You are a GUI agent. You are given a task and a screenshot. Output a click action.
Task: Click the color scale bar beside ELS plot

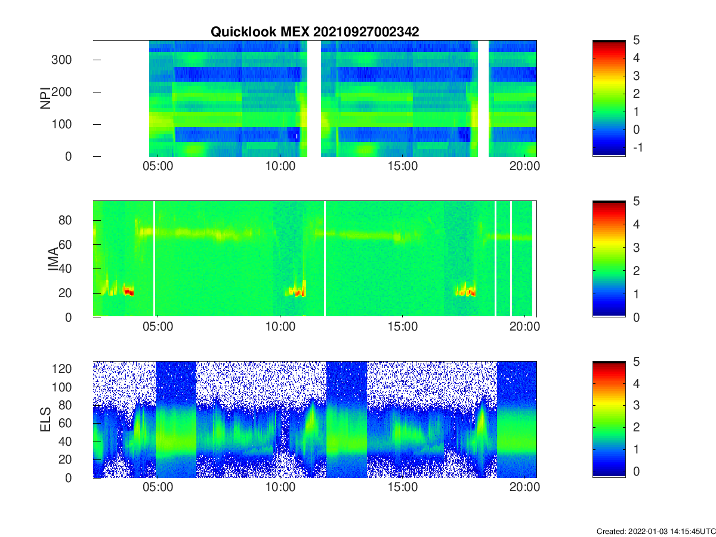click(x=609, y=419)
